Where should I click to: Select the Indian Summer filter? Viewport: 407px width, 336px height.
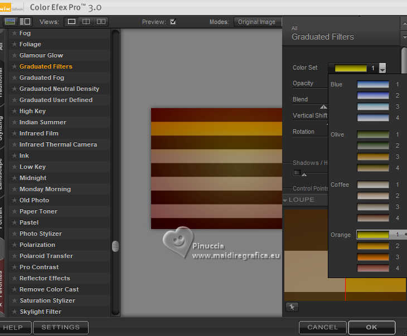pyautogui.click(x=42, y=122)
